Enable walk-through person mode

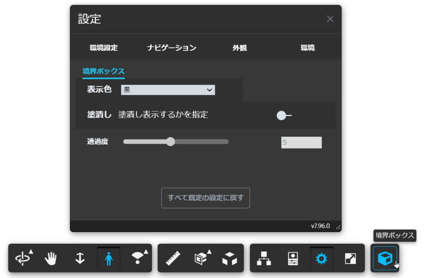point(108,258)
